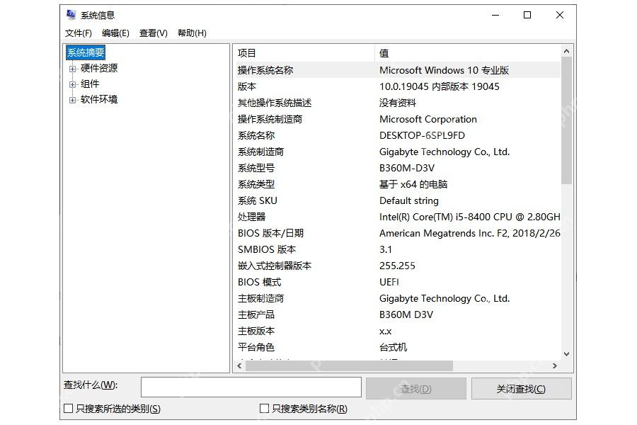Click the value 没有资料
Viewport: 637px width, 425px height.
(398, 103)
